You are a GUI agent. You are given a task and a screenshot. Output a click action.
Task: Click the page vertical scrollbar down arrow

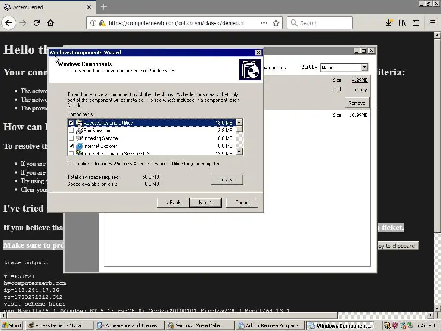click(438, 309)
